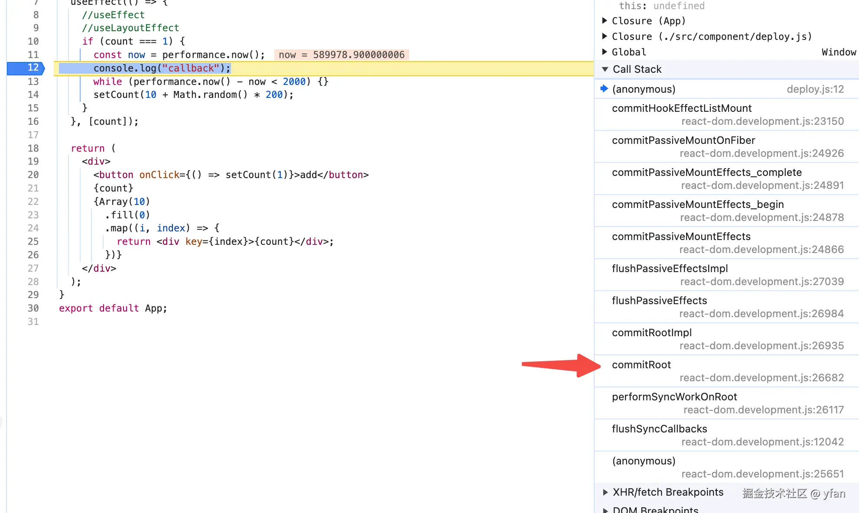Select the flushPassiveEffectsImpl stack frame
This screenshot has height=513, width=859.
pos(670,269)
